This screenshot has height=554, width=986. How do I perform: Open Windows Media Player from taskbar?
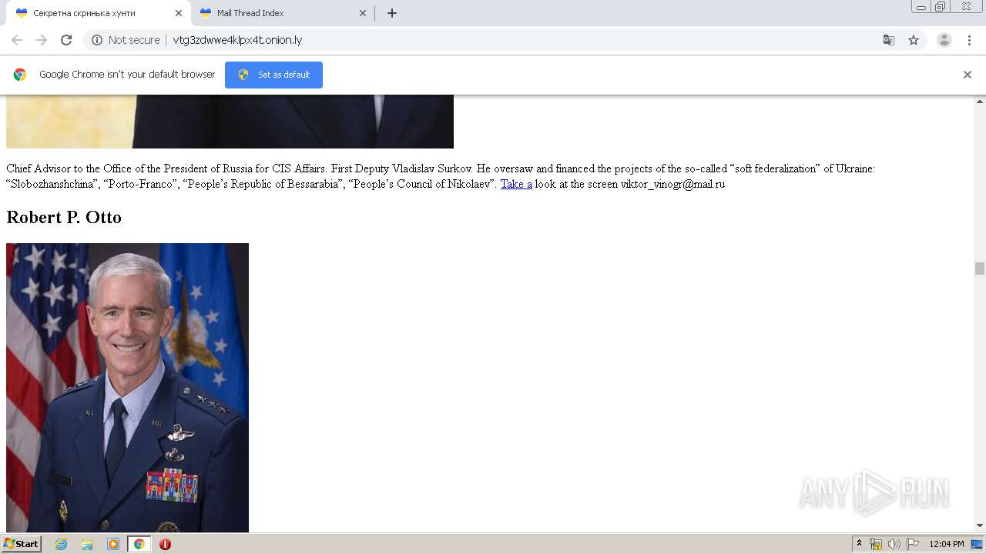coord(113,544)
